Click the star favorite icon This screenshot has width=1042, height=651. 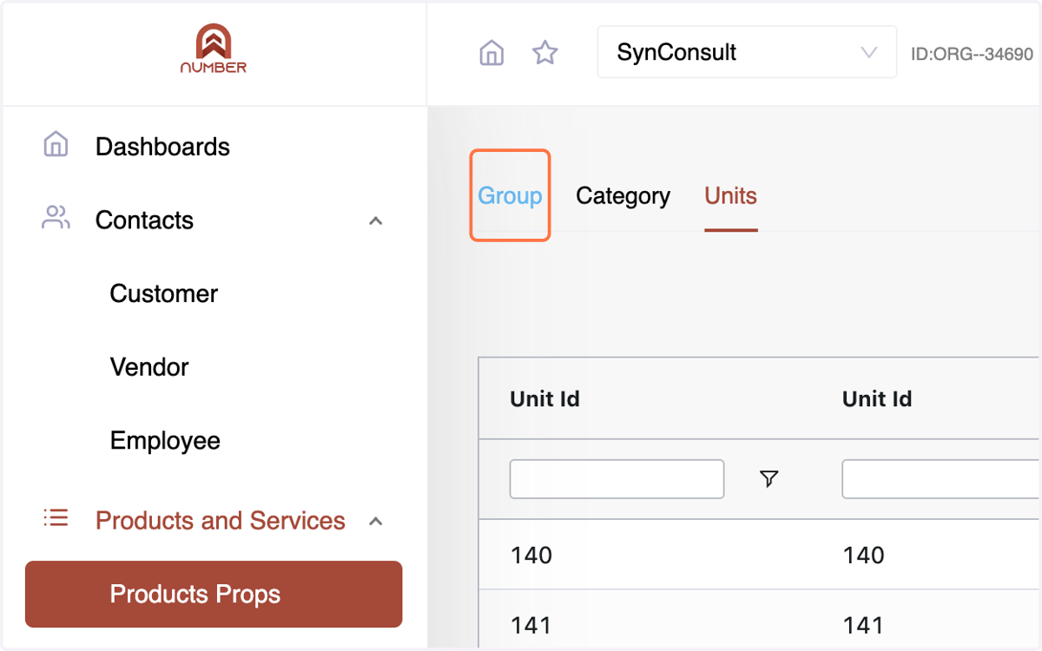click(544, 53)
